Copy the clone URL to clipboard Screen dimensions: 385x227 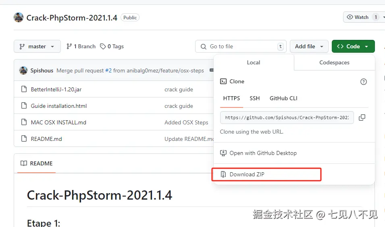(362, 118)
